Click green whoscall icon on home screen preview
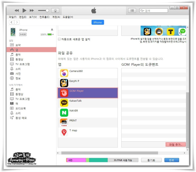Viewport: 196px width, 172px height. tap(182, 32)
